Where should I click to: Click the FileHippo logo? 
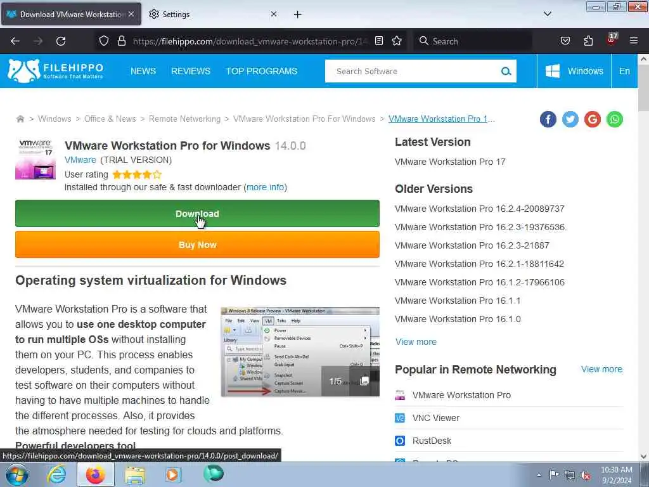coord(56,71)
